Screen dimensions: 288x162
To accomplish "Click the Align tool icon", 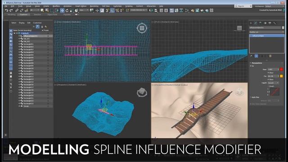I will click(x=156, y=10).
